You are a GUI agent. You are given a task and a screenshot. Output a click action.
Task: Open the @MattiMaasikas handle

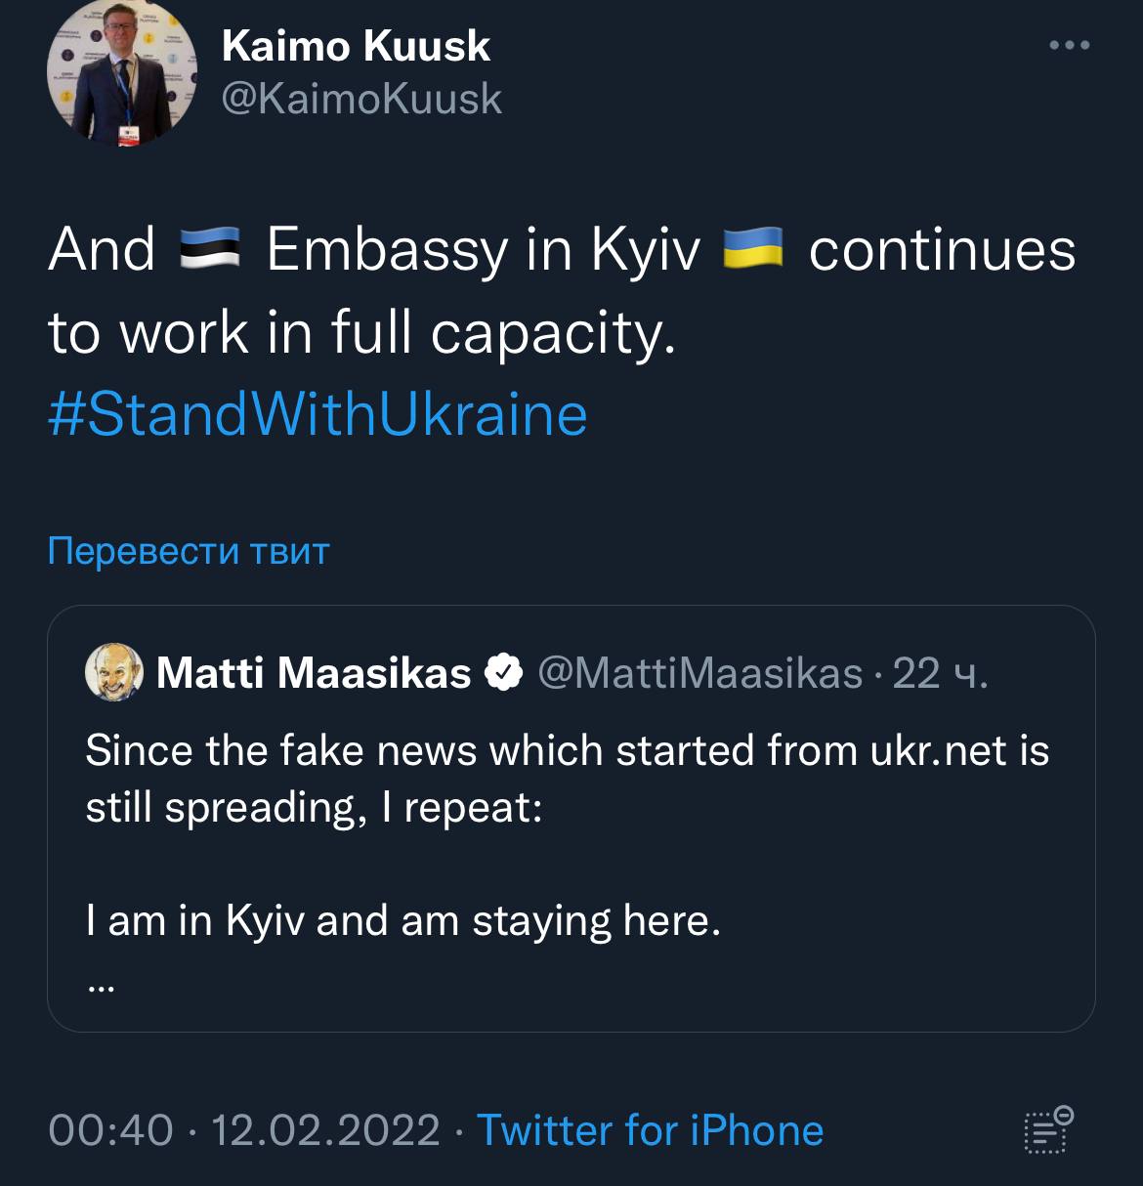click(700, 672)
